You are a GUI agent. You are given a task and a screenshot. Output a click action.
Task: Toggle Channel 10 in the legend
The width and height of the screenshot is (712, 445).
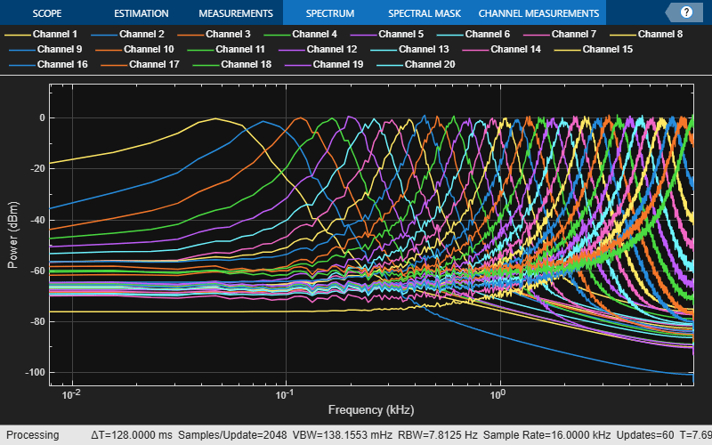pos(135,49)
